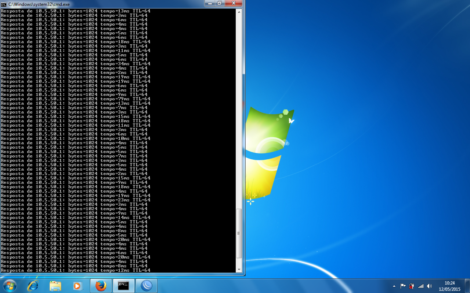Image resolution: width=470 pixels, height=293 pixels.
Task: Click the console vertical scrollbar thumb
Action: tap(239, 233)
